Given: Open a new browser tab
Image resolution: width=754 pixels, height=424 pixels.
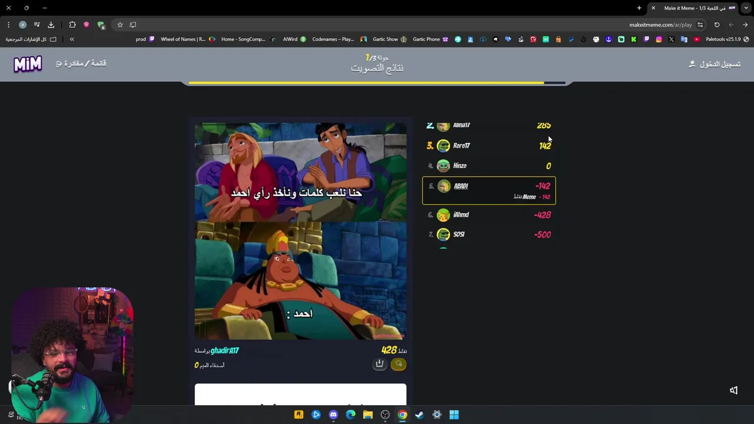Looking at the screenshot, I should [x=639, y=8].
